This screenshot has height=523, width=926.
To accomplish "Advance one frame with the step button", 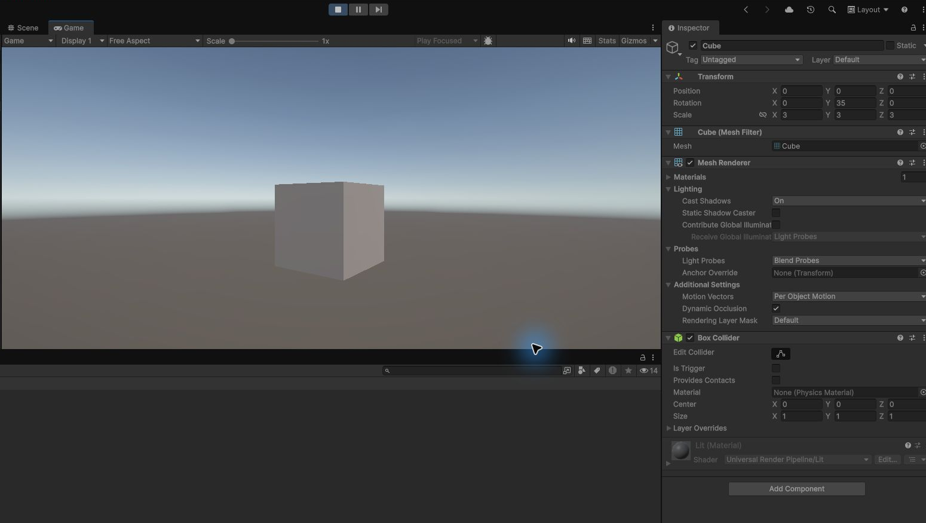I will tap(379, 10).
